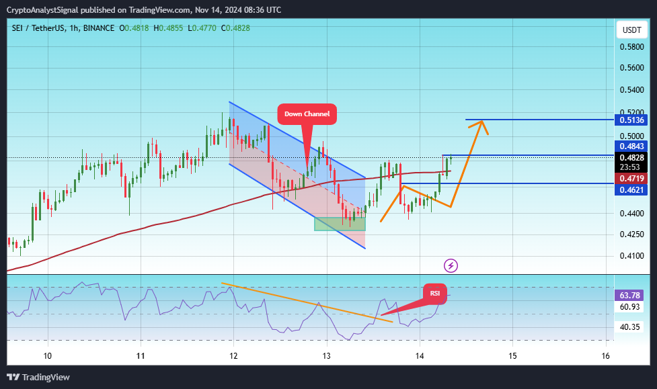
Task: Click the TradingView logo at bottom left
Action: 38,378
